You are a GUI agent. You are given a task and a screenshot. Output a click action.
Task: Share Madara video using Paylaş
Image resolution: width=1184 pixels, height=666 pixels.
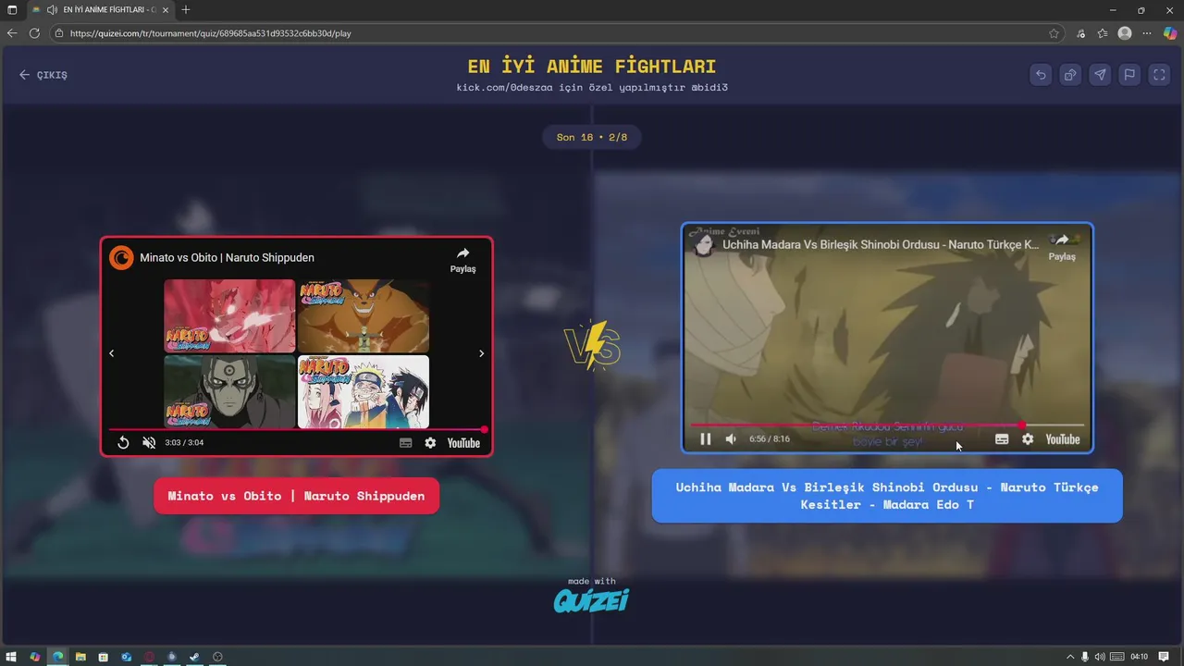[x=1062, y=247]
